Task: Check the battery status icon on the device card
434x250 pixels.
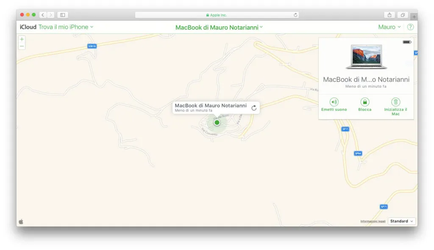Action: (406, 42)
